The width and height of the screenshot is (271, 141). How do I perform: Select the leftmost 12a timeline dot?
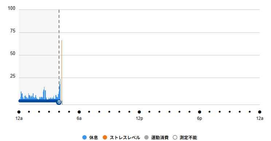click(x=19, y=112)
